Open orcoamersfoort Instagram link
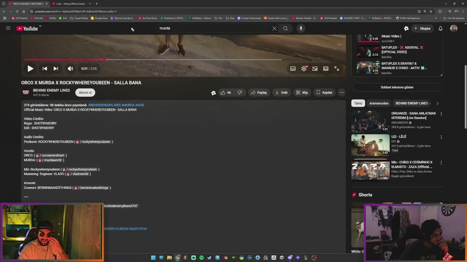 (51, 155)
